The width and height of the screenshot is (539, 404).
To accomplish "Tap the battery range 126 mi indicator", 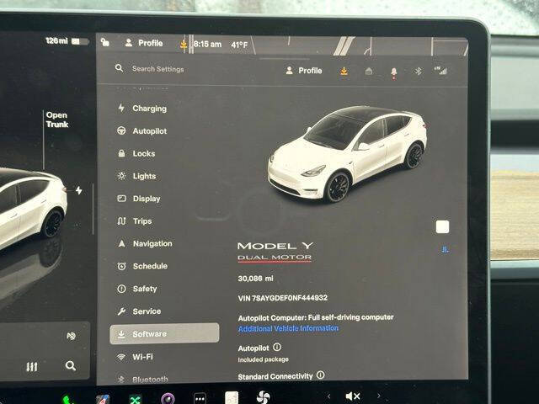I will point(67,41).
